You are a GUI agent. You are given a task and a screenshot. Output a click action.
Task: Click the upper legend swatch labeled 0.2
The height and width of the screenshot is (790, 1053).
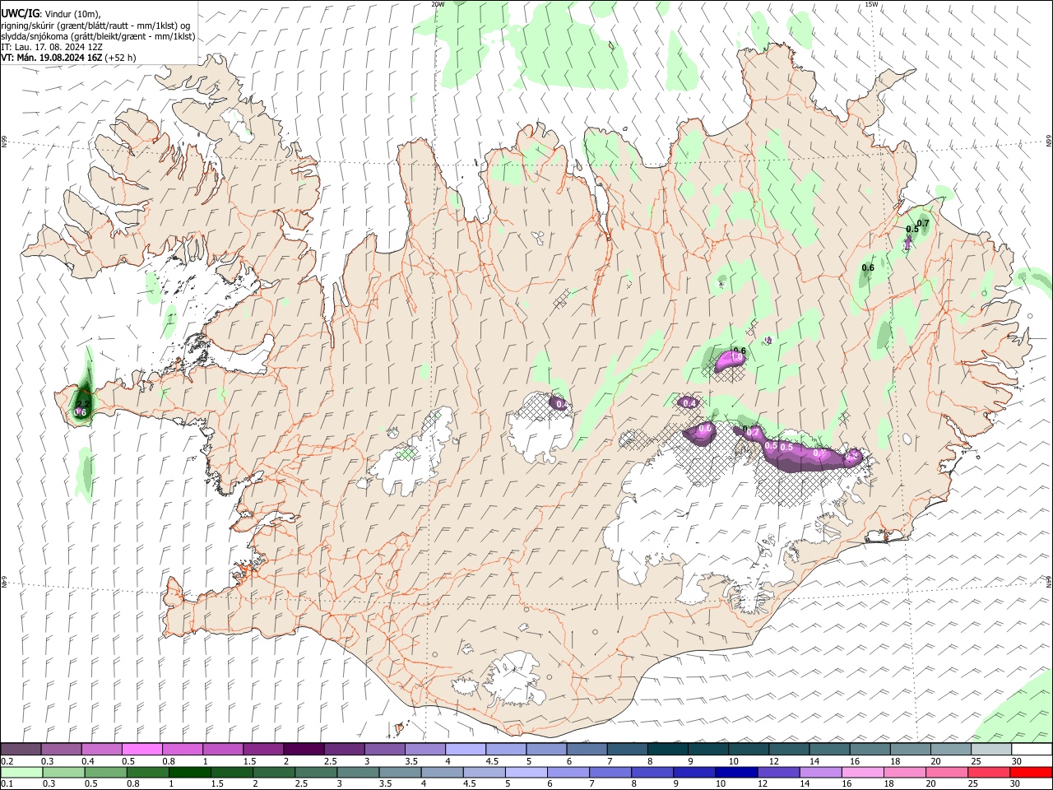tap(21, 750)
